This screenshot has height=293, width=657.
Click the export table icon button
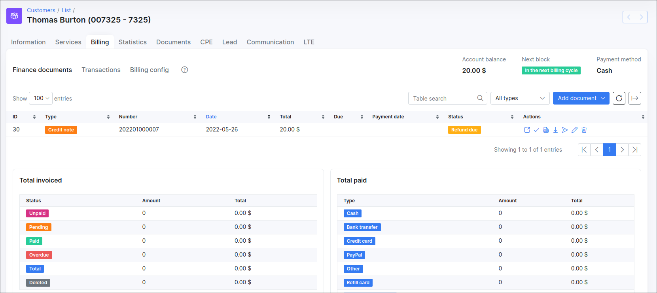coord(634,98)
